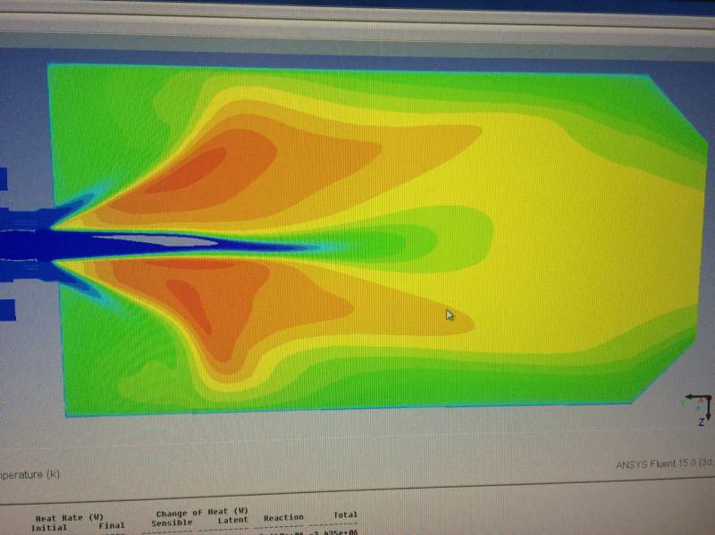Click the 'Initial' column header
This screenshot has width=715, height=535.
click(x=49, y=528)
